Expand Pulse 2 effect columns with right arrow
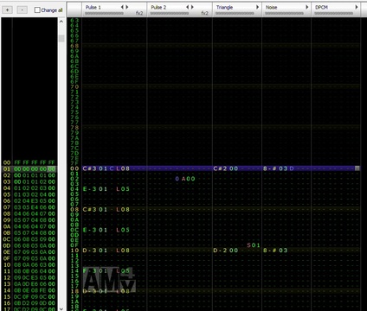Screen dimensions: 367x311 coord(192,7)
